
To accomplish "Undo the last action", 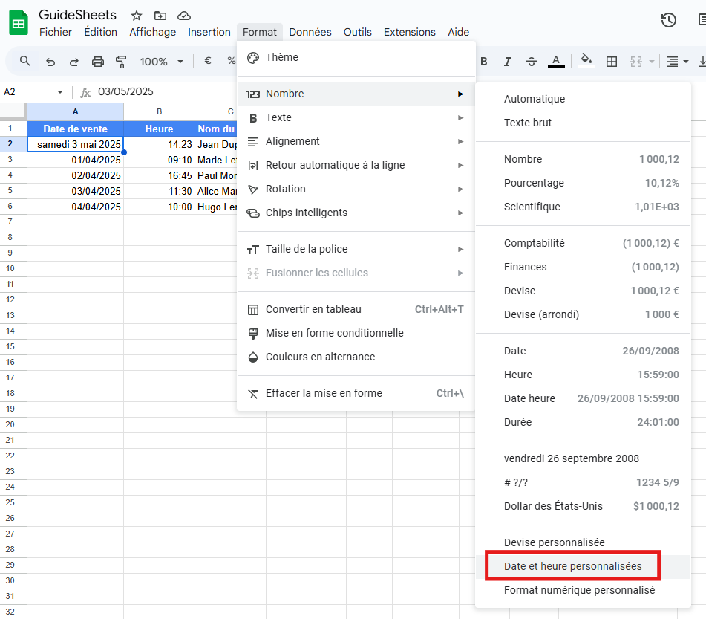I will coord(50,62).
